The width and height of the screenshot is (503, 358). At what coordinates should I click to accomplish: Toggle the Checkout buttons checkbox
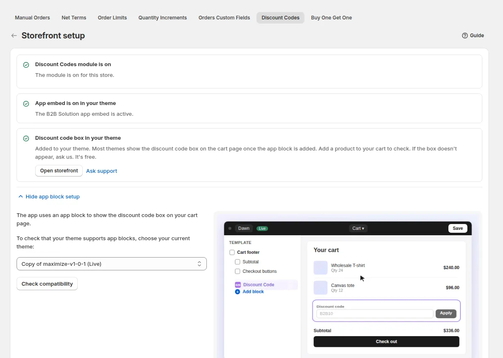pyautogui.click(x=237, y=271)
